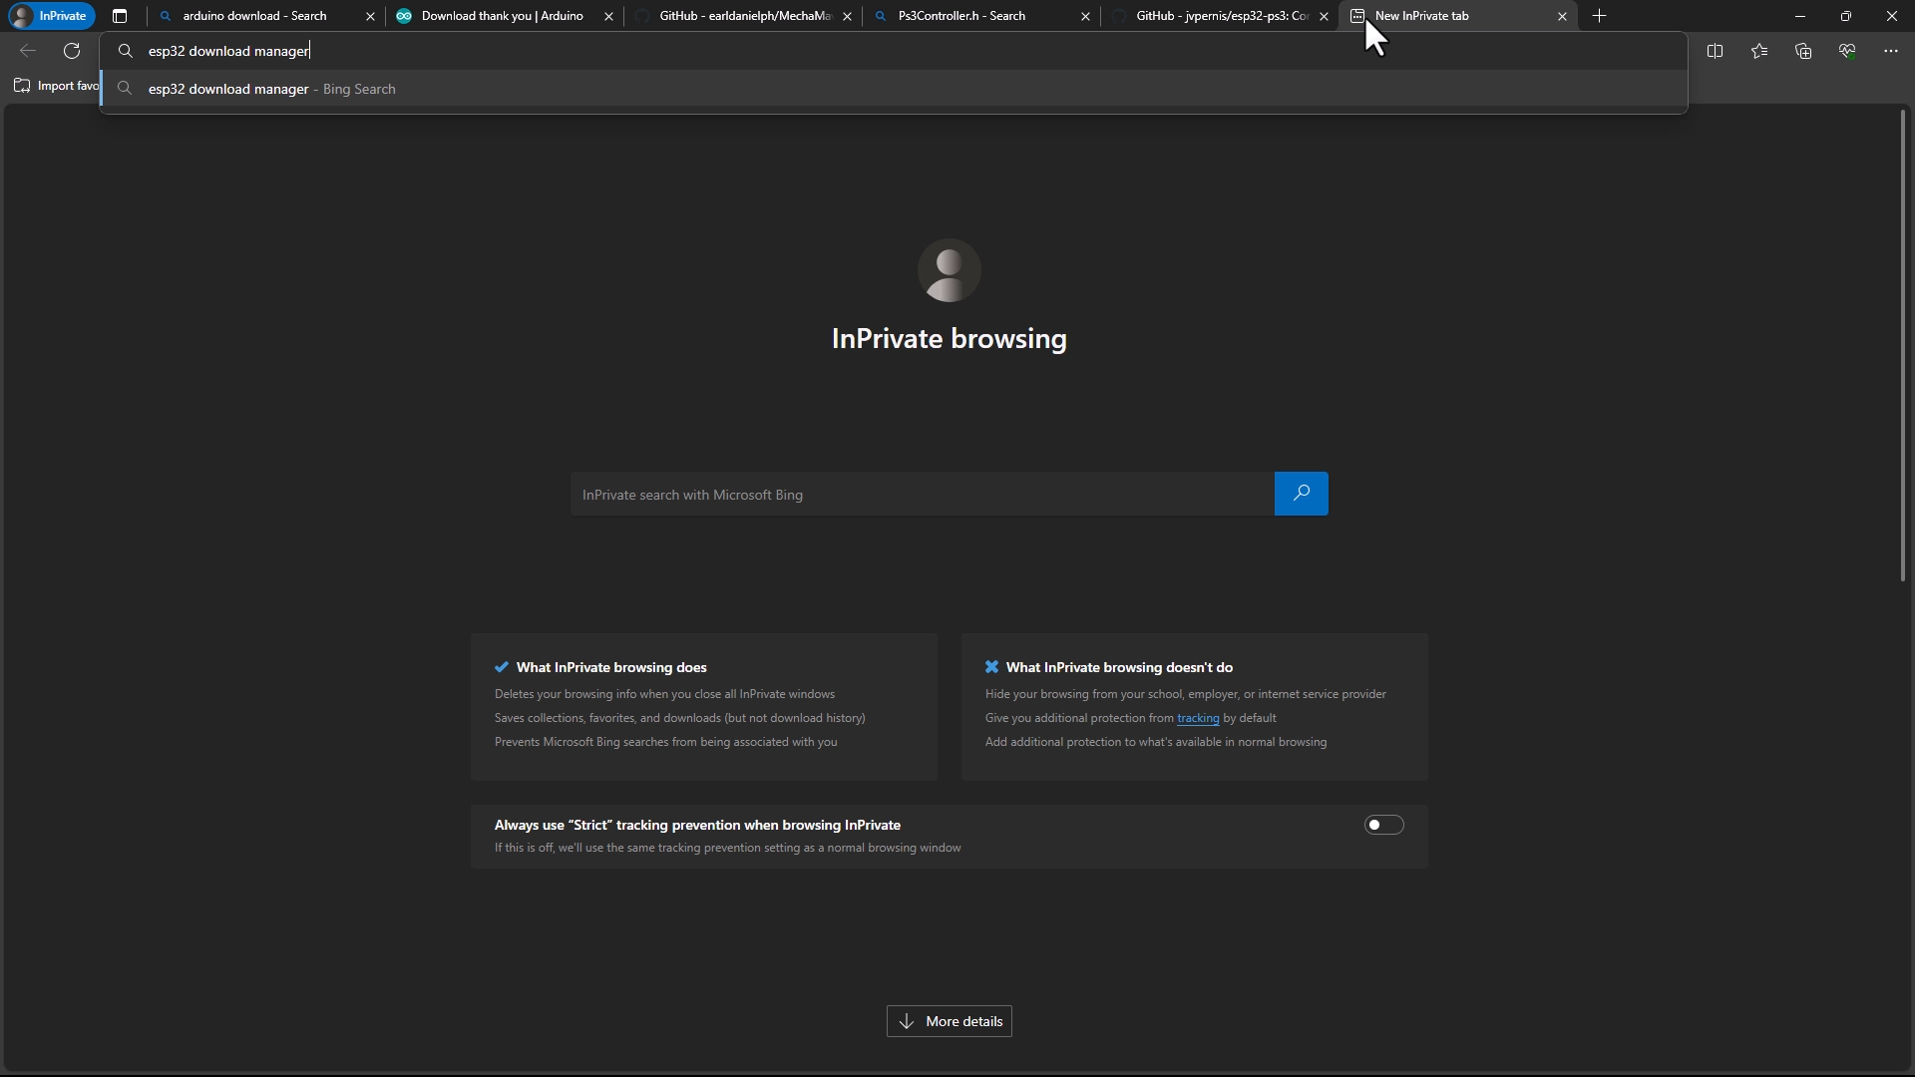This screenshot has width=1915, height=1077.
Task: Click Deletes your browsing info text line
Action: (664, 694)
